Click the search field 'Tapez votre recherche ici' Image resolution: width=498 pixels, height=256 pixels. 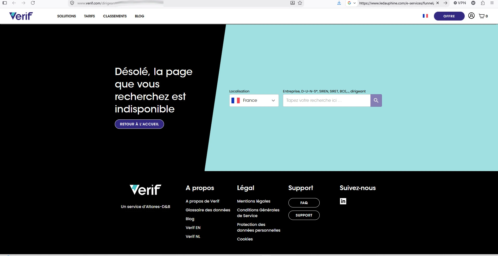coord(327,100)
